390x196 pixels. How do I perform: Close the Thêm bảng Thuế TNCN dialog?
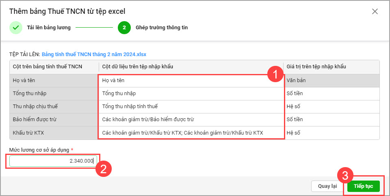(375, 11)
